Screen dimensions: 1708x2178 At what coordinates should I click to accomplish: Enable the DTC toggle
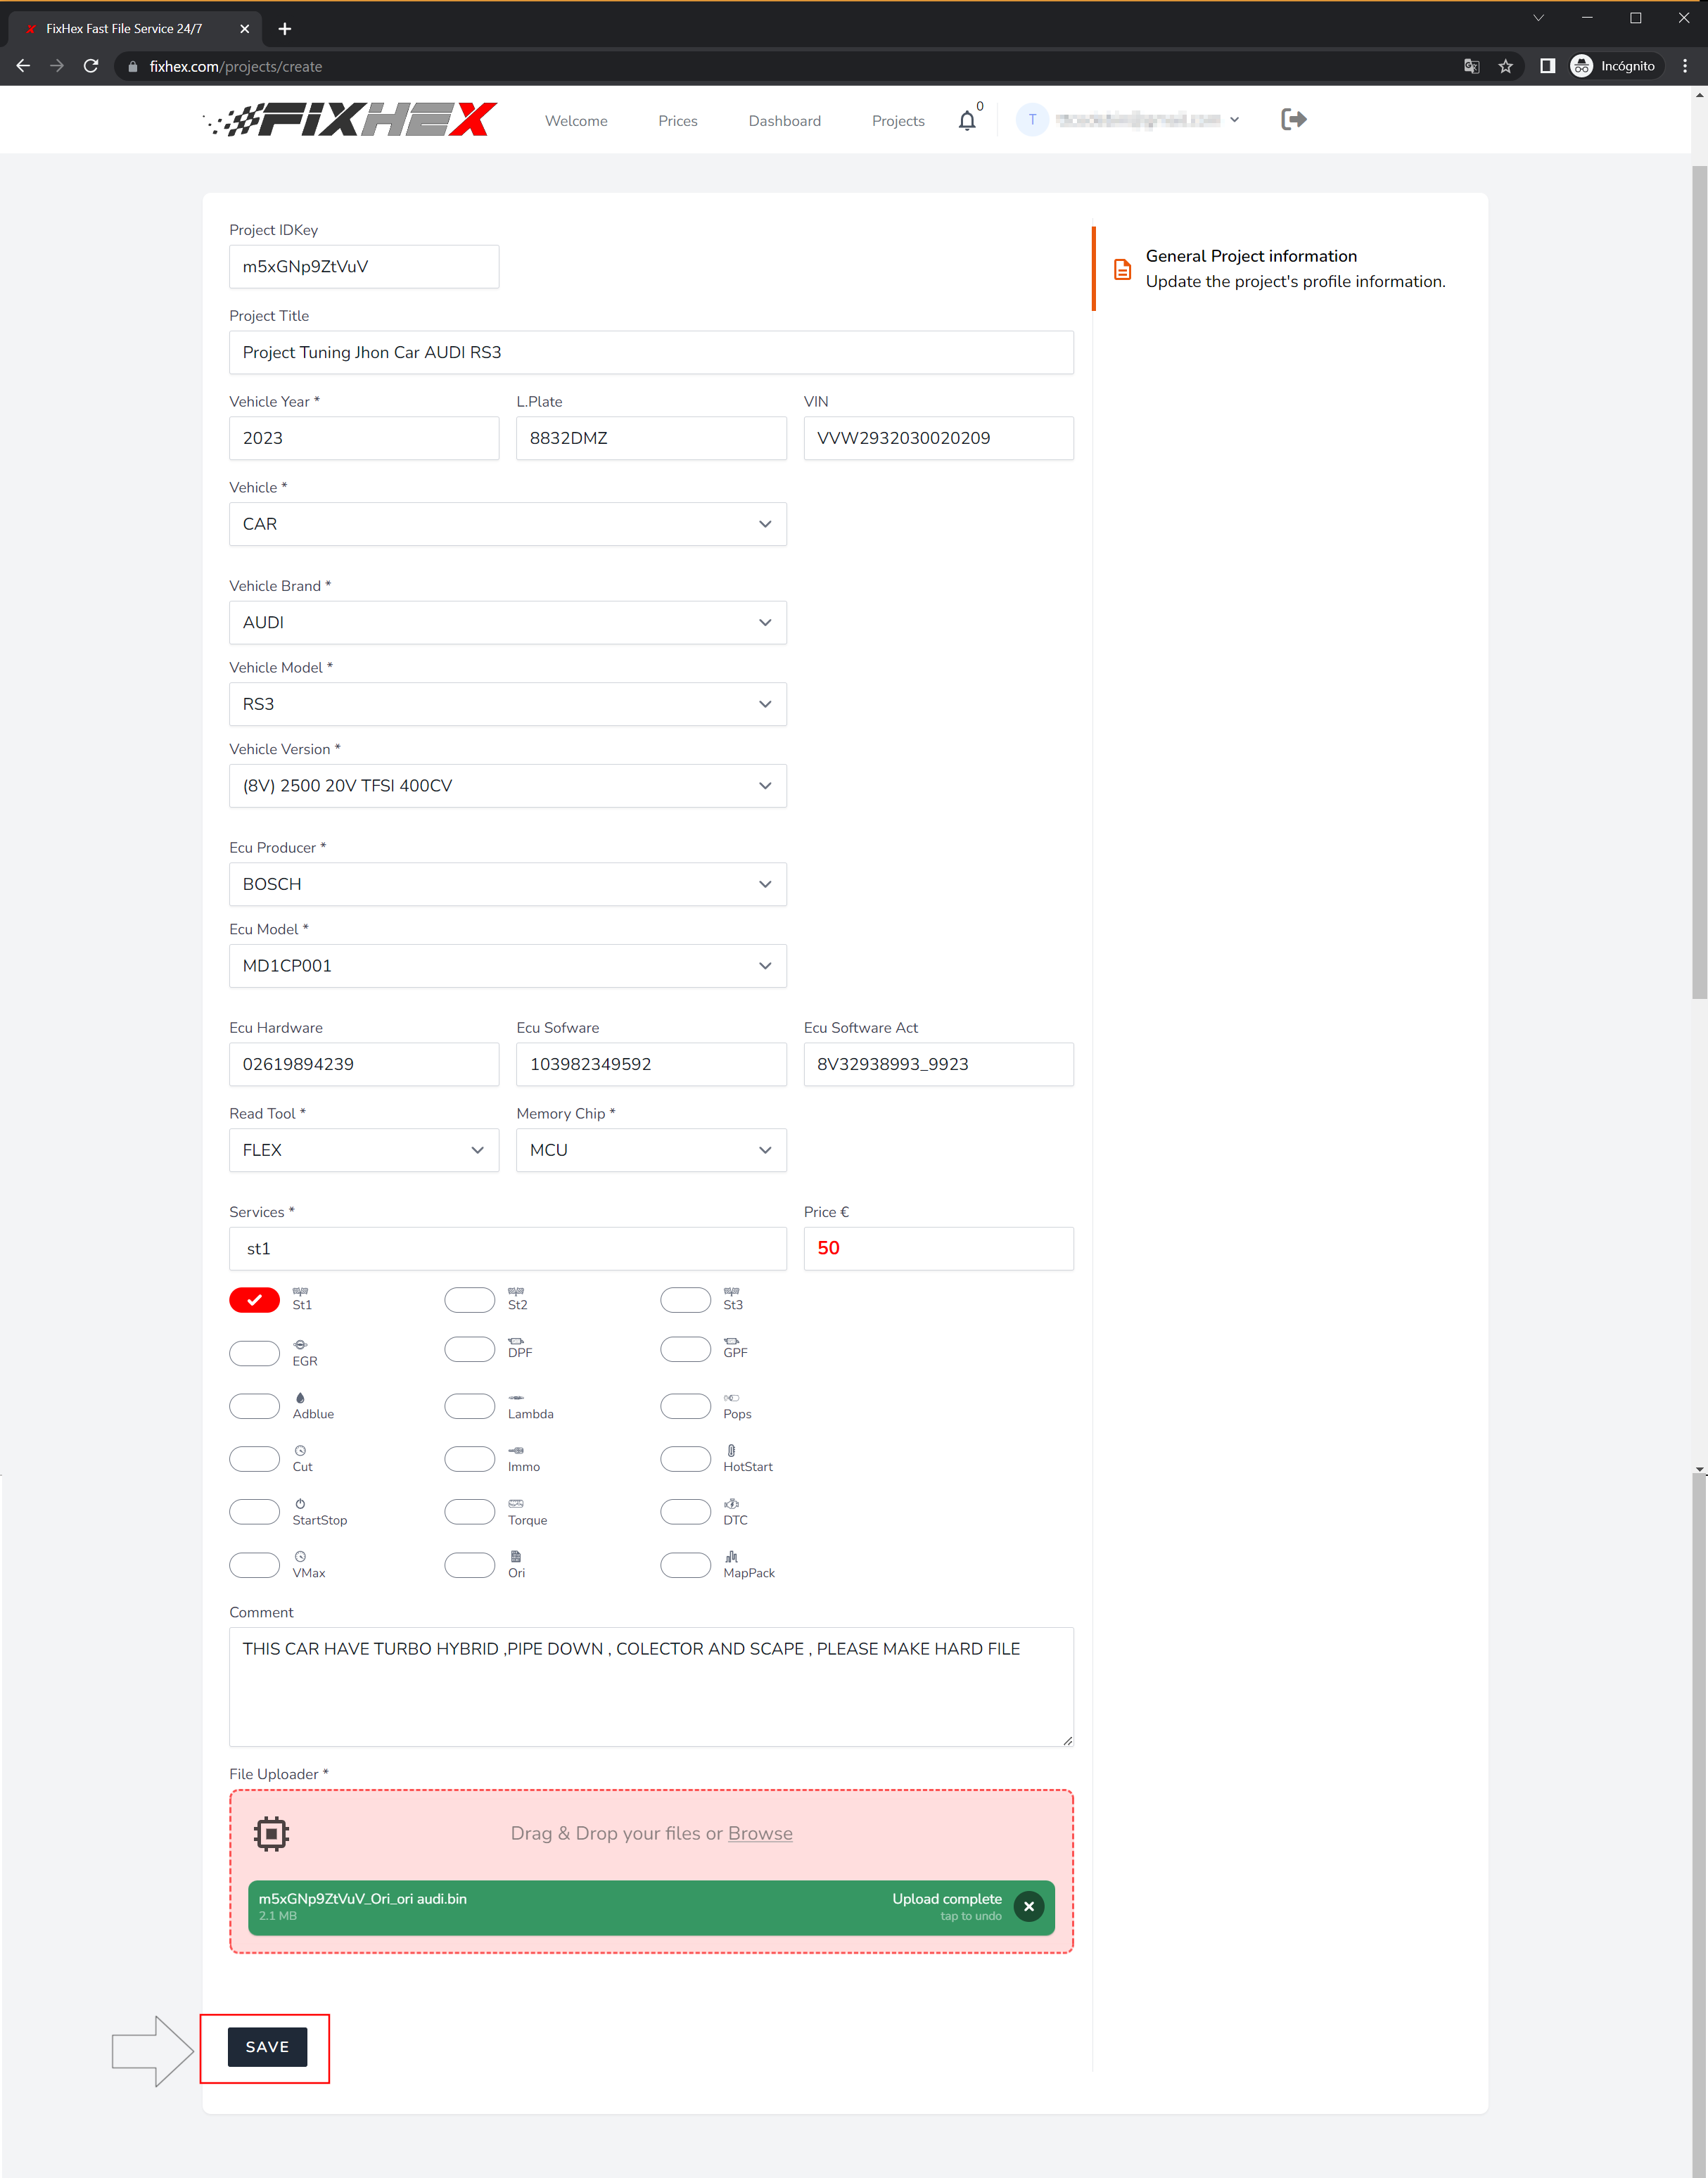click(x=685, y=1512)
